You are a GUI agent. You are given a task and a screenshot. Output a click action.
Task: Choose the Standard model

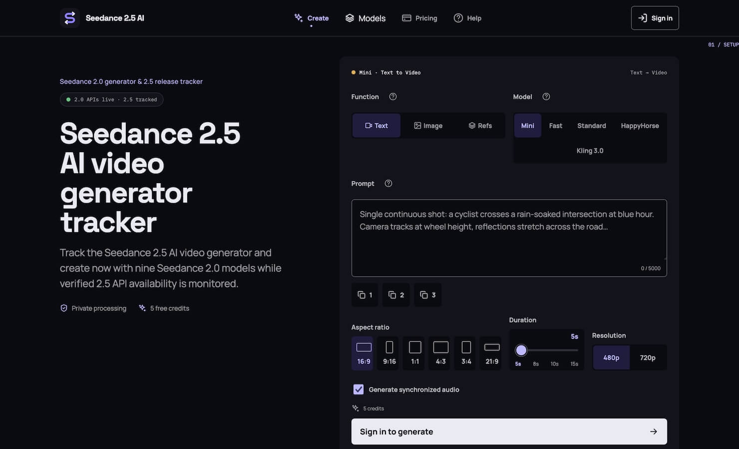[592, 126]
